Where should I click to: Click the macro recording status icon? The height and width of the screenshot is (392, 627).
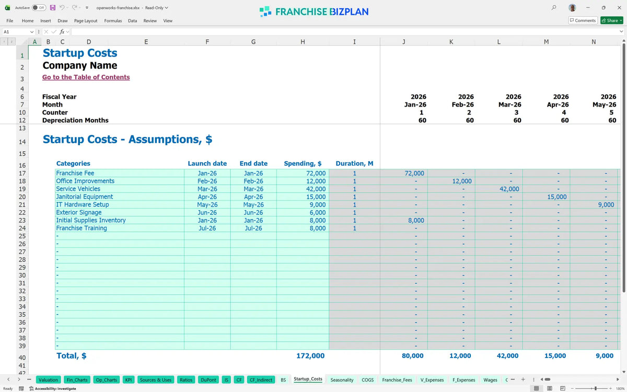(21, 388)
